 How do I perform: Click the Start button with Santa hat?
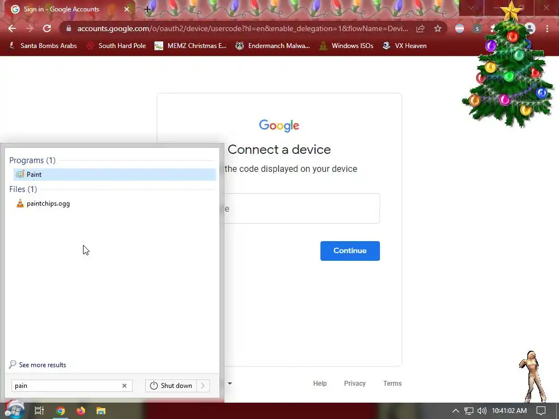[14, 410]
